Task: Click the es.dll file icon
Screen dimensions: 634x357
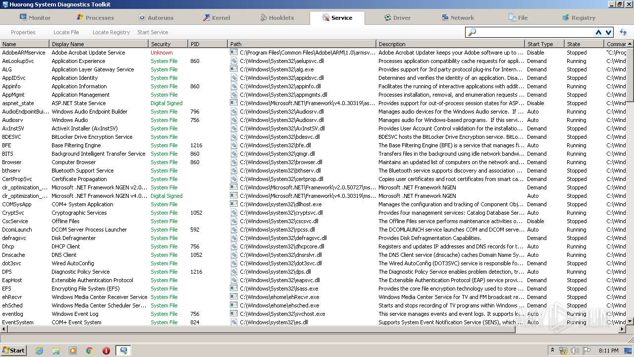Action: click(x=234, y=322)
